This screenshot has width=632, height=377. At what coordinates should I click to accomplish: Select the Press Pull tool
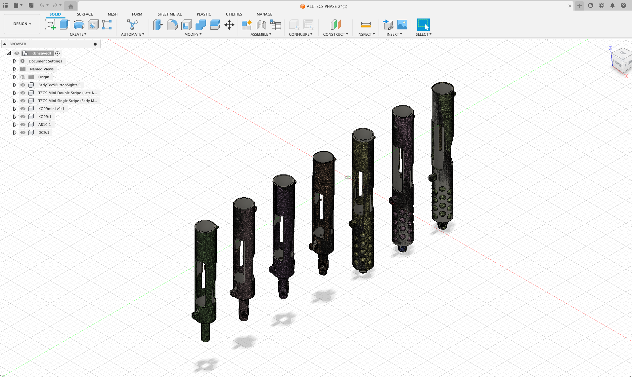(158, 25)
